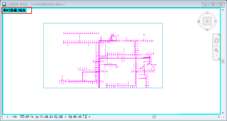Image resolution: width=227 pixels, height=121 pixels.
Task: Expand the zoom region dropdown arrow
Action: [x=217, y=55]
